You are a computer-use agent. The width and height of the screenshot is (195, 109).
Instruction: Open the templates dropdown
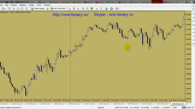(117, 9)
